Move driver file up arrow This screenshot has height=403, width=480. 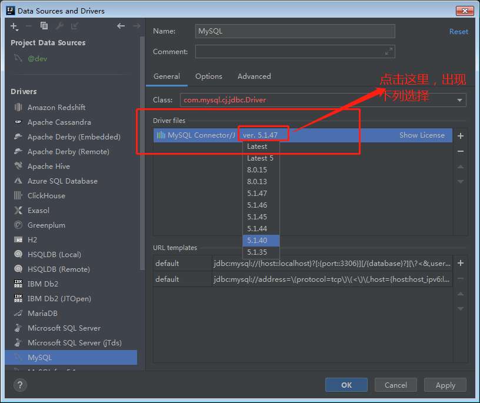(461, 167)
